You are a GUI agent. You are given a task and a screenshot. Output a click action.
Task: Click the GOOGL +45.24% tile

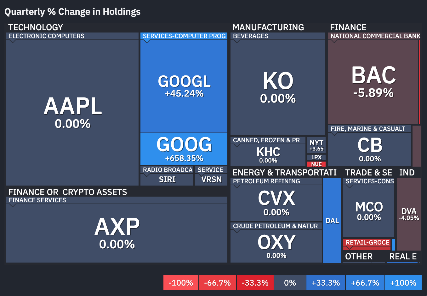pyautogui.click(x=184, y=86)
